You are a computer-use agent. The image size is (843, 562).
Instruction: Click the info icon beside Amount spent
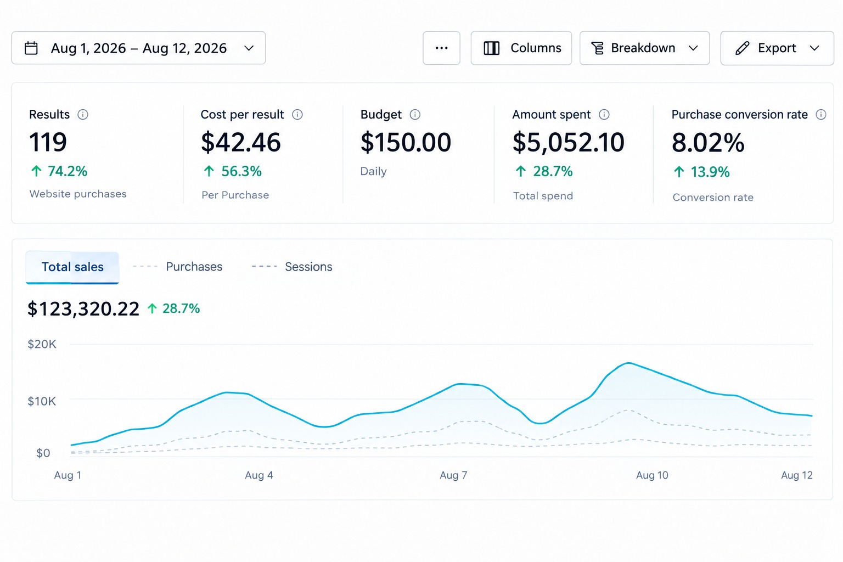tap(604, 114)
